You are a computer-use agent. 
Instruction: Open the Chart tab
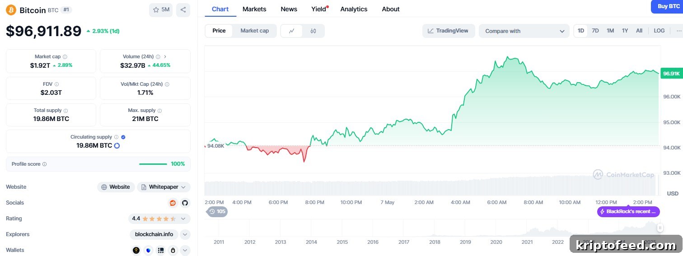(x=220, y=9)
